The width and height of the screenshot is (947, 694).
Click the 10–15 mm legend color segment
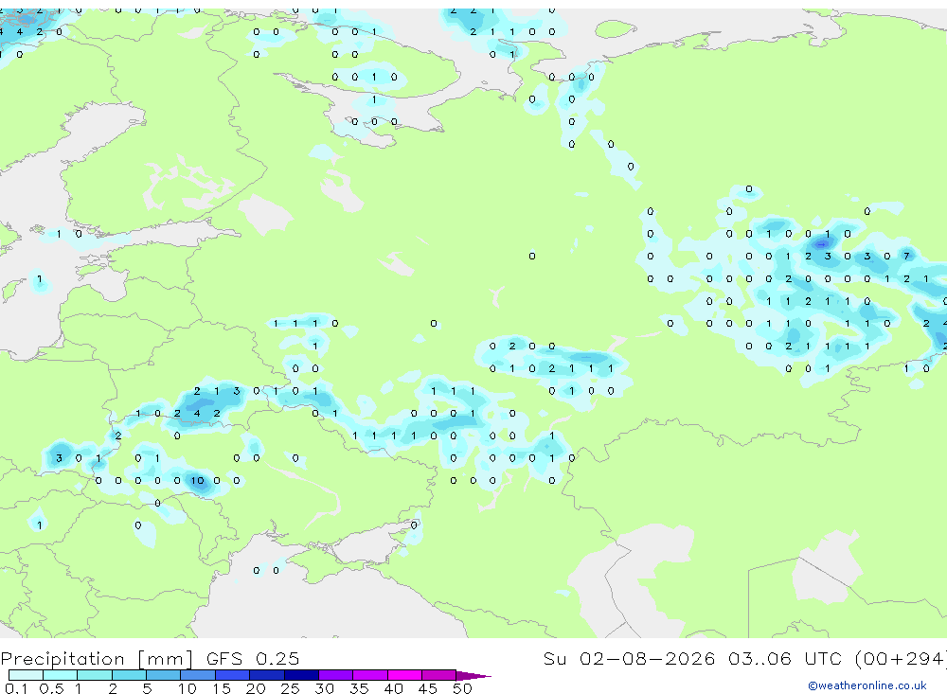[198, 675]
